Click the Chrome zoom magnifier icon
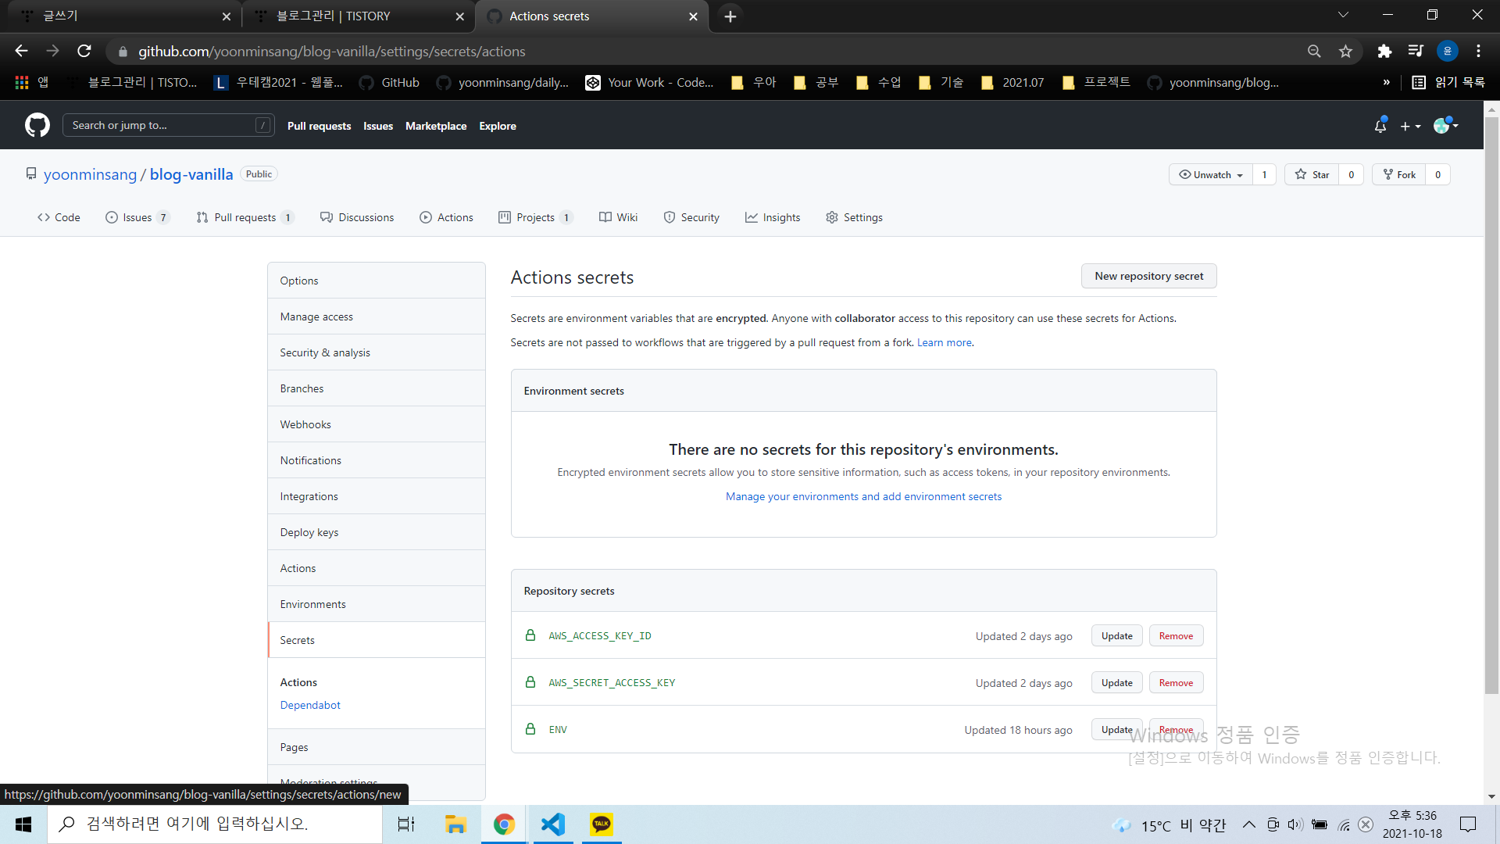 (x=1314, y=52)
